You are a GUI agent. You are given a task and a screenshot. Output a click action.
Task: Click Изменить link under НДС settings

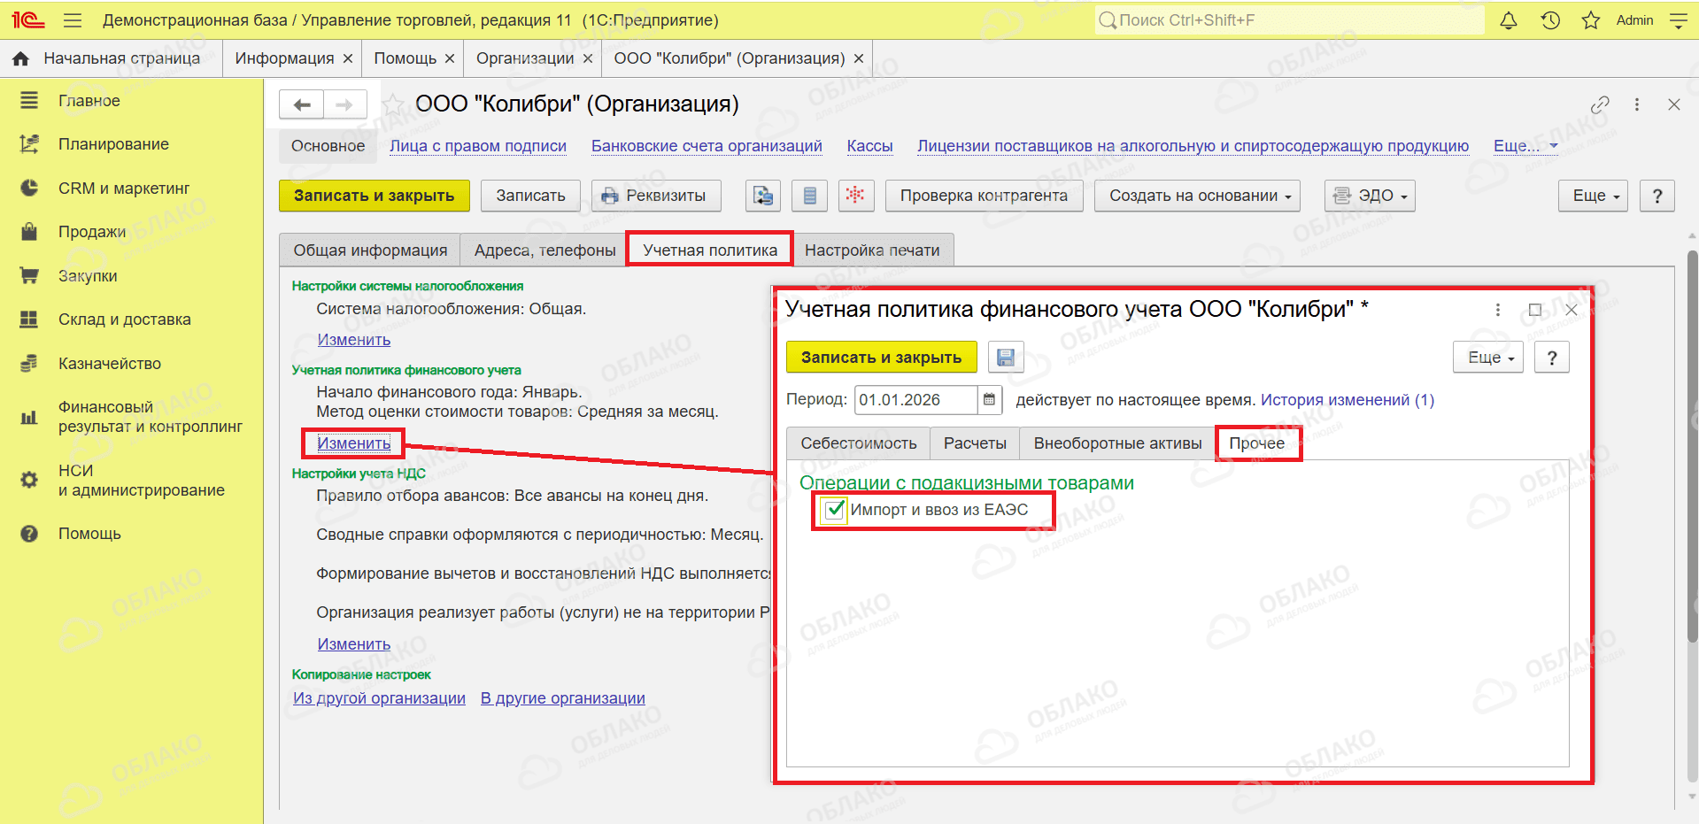[354, 644]
